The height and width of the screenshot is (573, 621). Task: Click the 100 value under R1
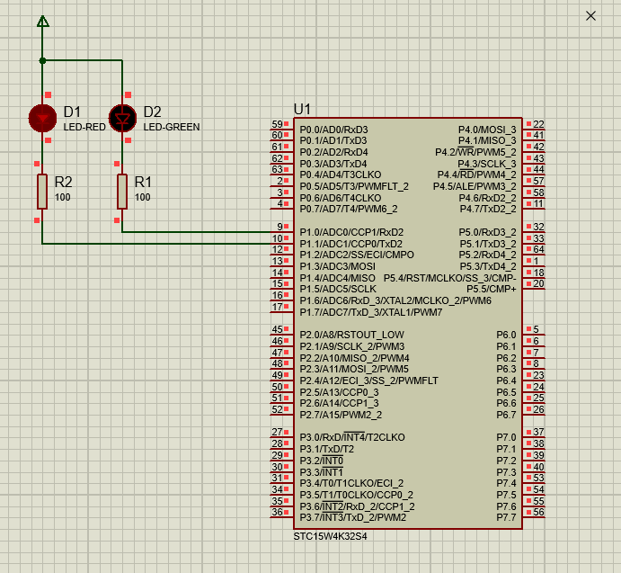143,197
